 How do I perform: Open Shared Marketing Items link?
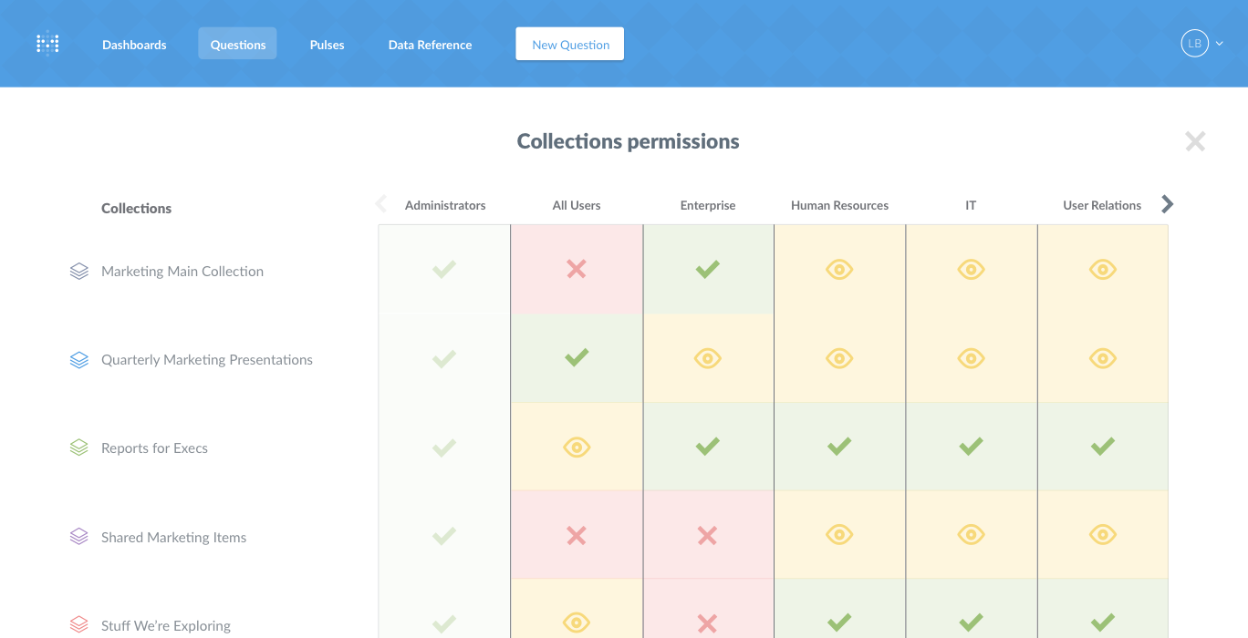click(173, 538)
